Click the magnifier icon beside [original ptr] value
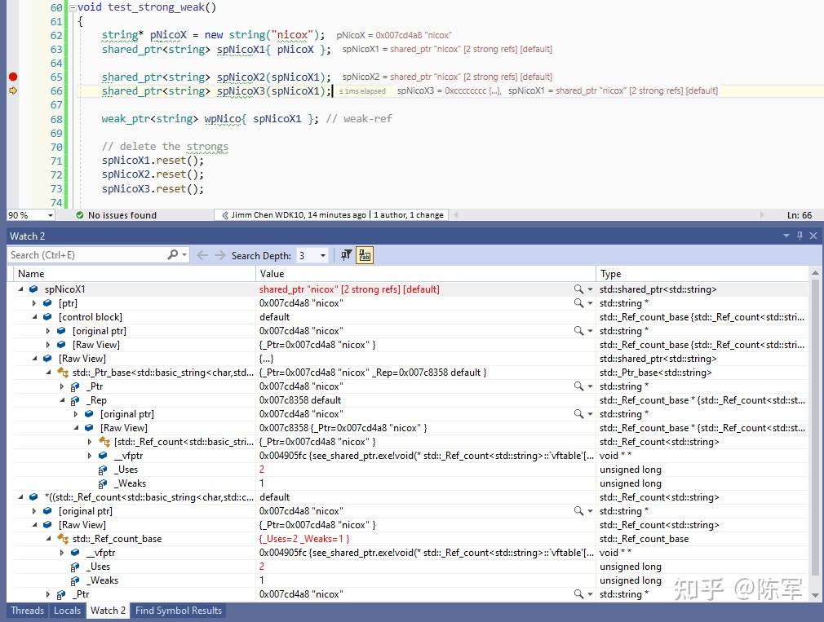 pos(576,331)
